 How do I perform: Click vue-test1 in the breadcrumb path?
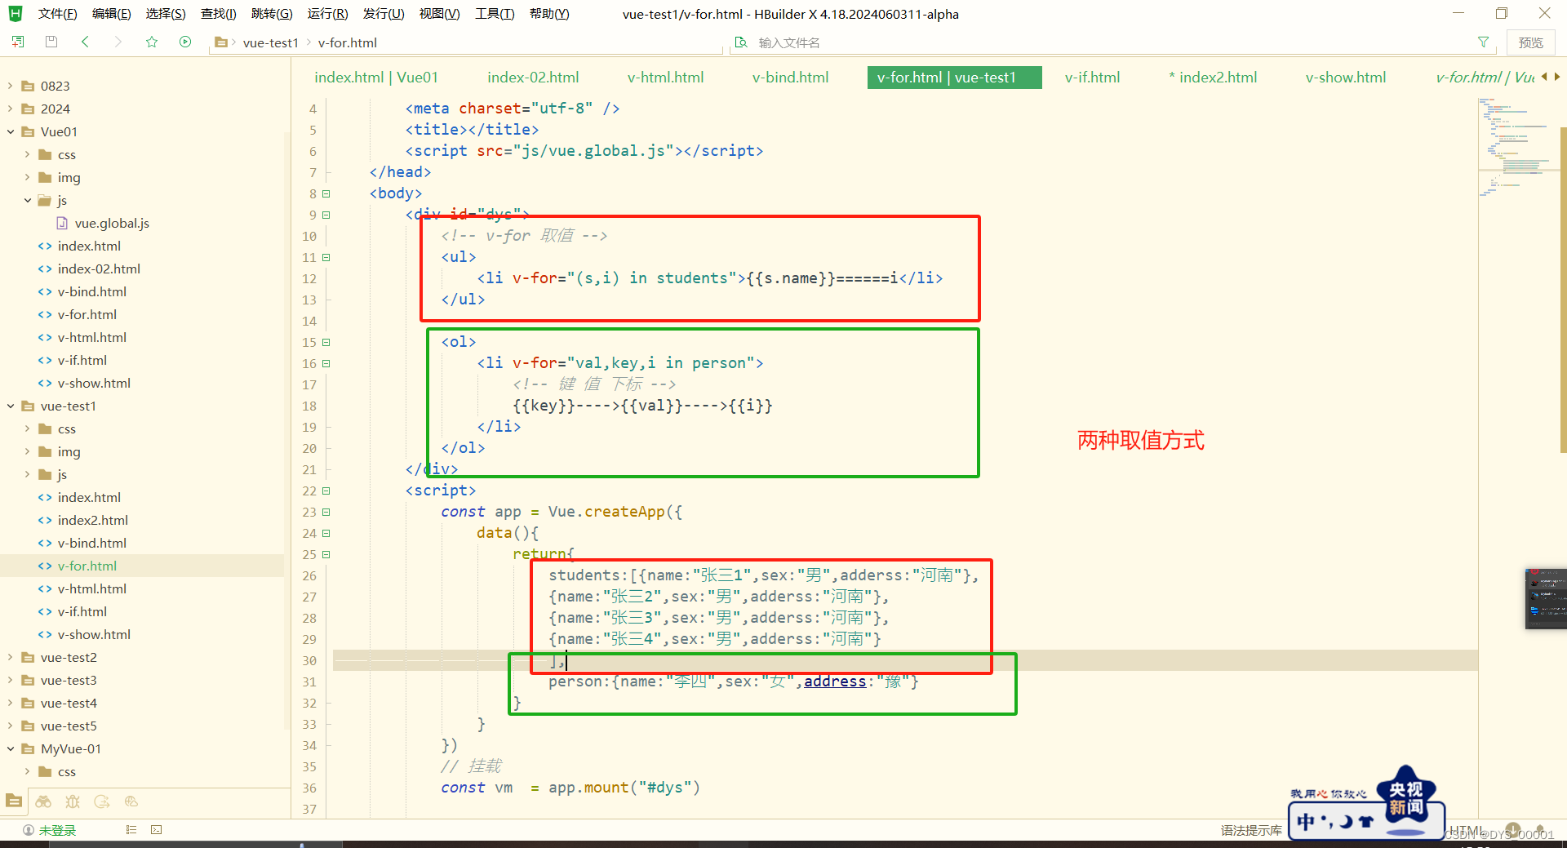270,42
